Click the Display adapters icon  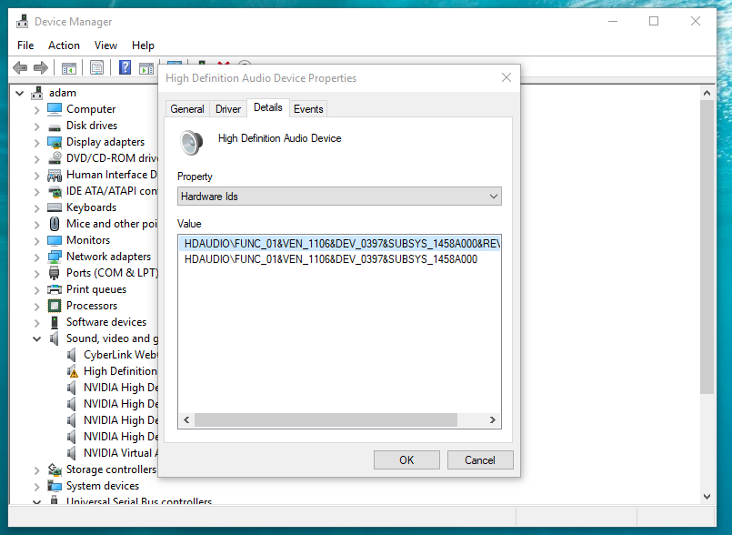point(55,143)
